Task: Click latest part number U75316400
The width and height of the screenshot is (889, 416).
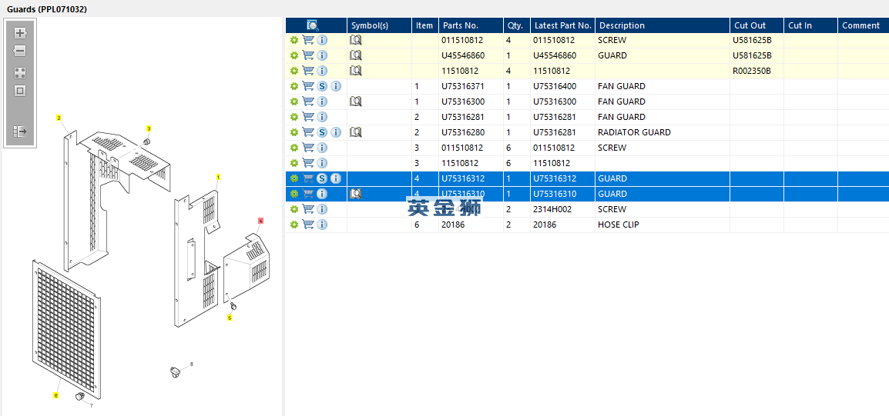Action: [x=555, y=86]
